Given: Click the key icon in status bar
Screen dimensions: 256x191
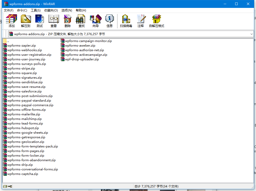Looking at the screenshot, I should pos(10,186).
